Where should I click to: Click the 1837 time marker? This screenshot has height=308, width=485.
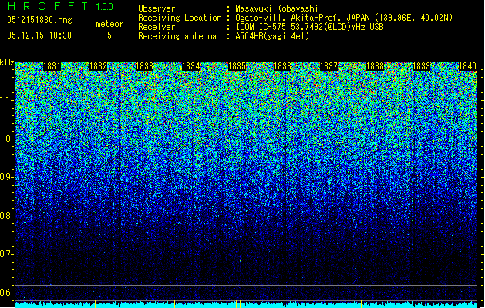pos(328,66)
